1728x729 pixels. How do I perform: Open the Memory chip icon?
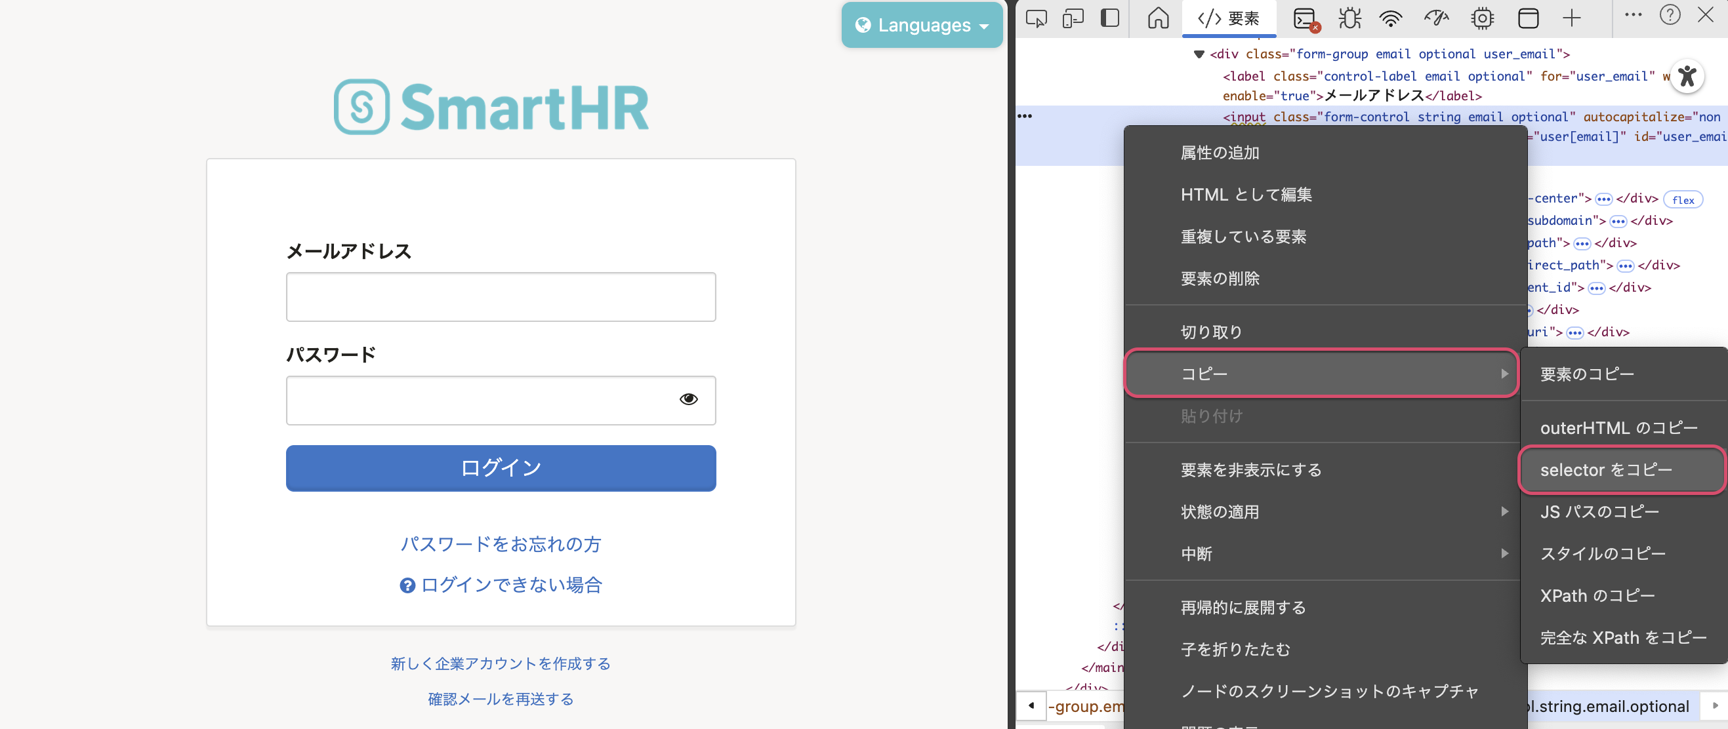(1482, 18)
